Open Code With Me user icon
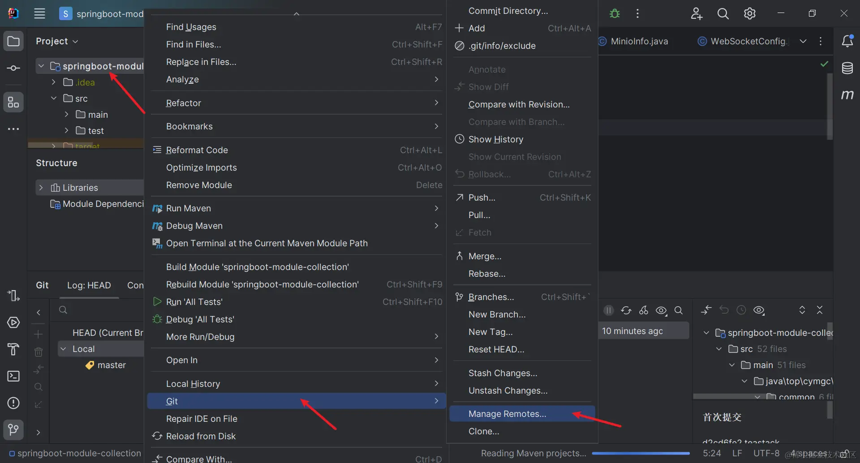 point(697,13)
